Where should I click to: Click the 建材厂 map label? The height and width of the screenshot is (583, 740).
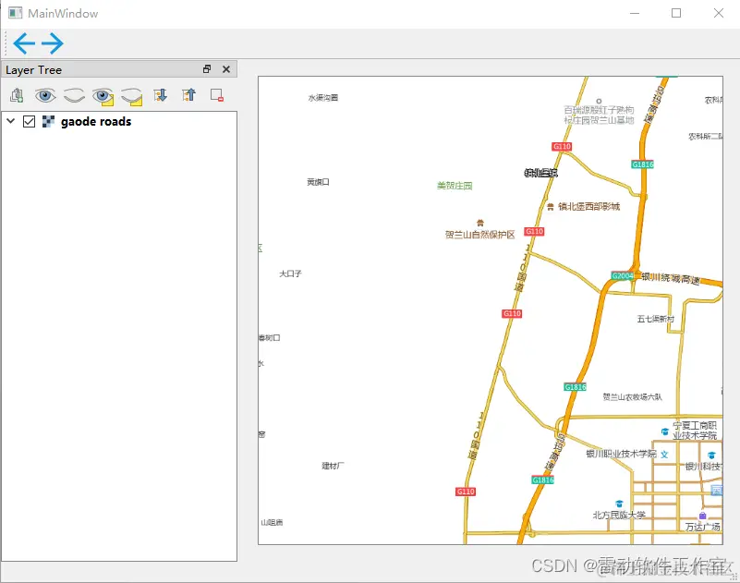(x=333, y=466)
